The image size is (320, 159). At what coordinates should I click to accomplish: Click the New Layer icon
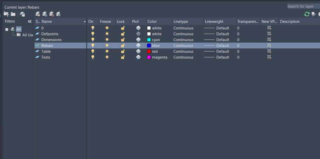pos(38,14)
